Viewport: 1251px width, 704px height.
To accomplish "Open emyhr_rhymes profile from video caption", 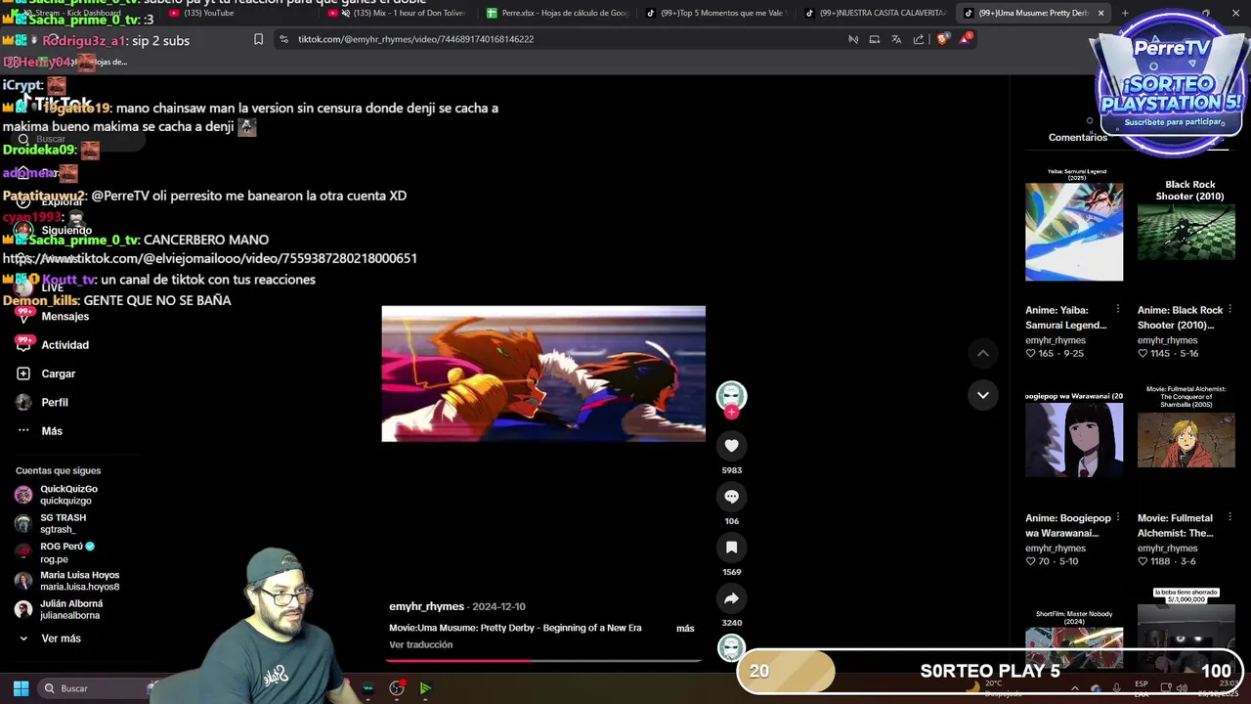I will pyautogui.click(x=426, y=607).
